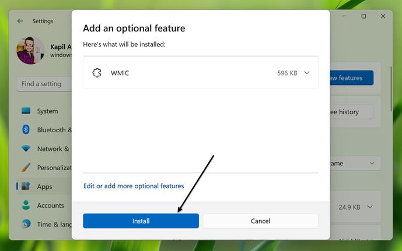Open Edit or add more optional features

(134, 186)
